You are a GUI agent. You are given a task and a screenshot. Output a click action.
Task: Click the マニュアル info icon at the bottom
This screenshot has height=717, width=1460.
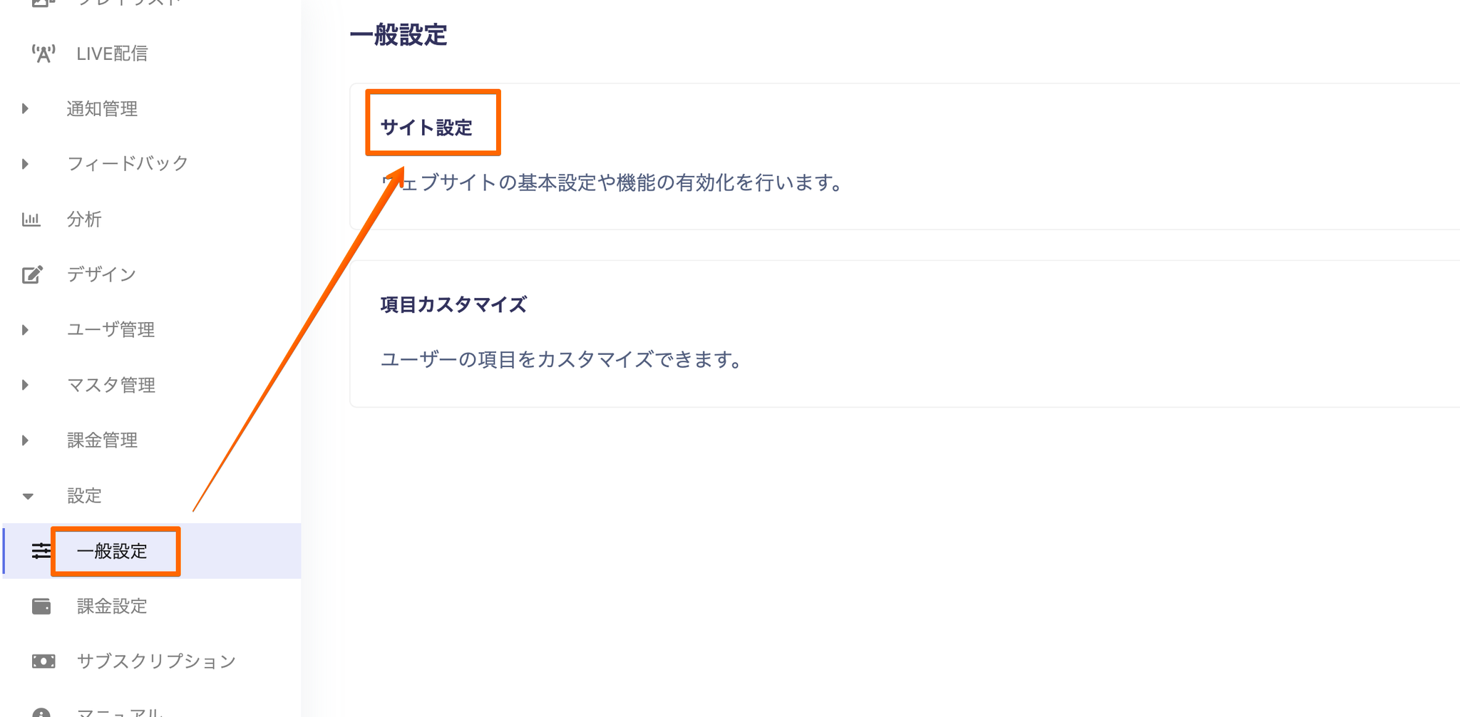tap(41, 713)
